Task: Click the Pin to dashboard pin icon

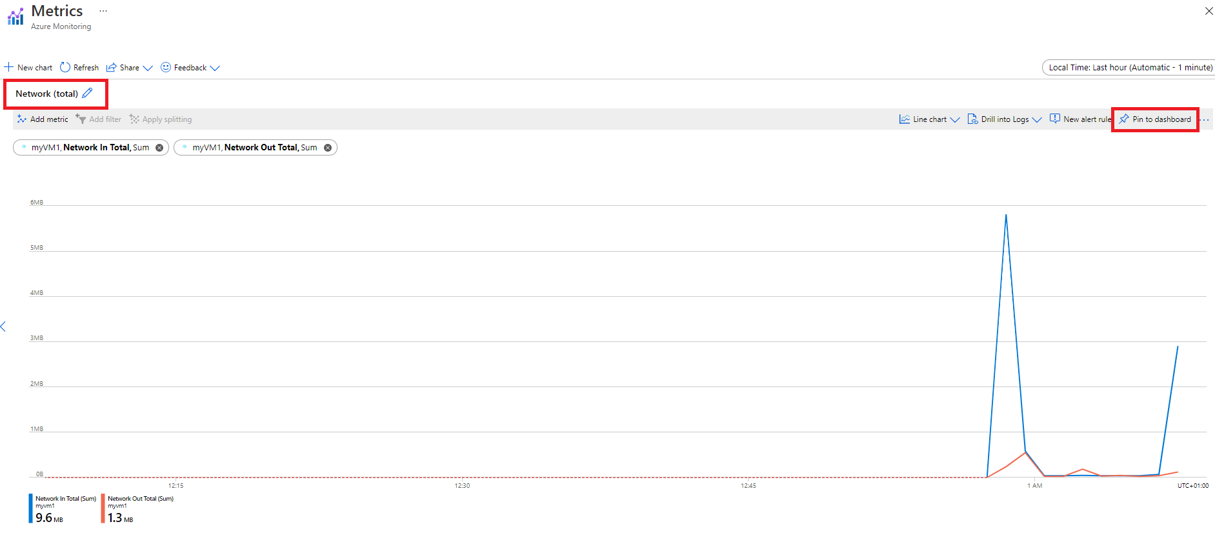Action: tap(1124, 119)
